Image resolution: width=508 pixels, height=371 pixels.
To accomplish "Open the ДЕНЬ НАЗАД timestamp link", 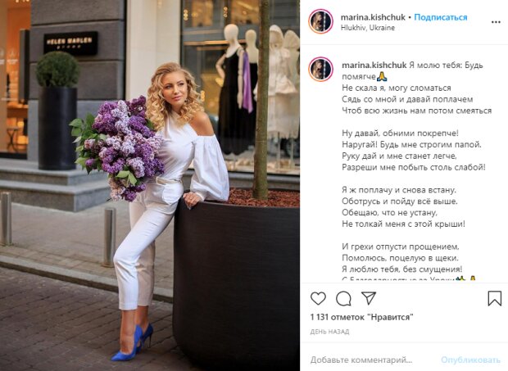I will coord(329,332).
